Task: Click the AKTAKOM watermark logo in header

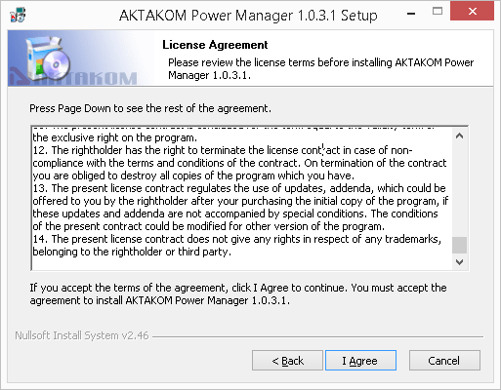Action: click(x=73, y=78)
